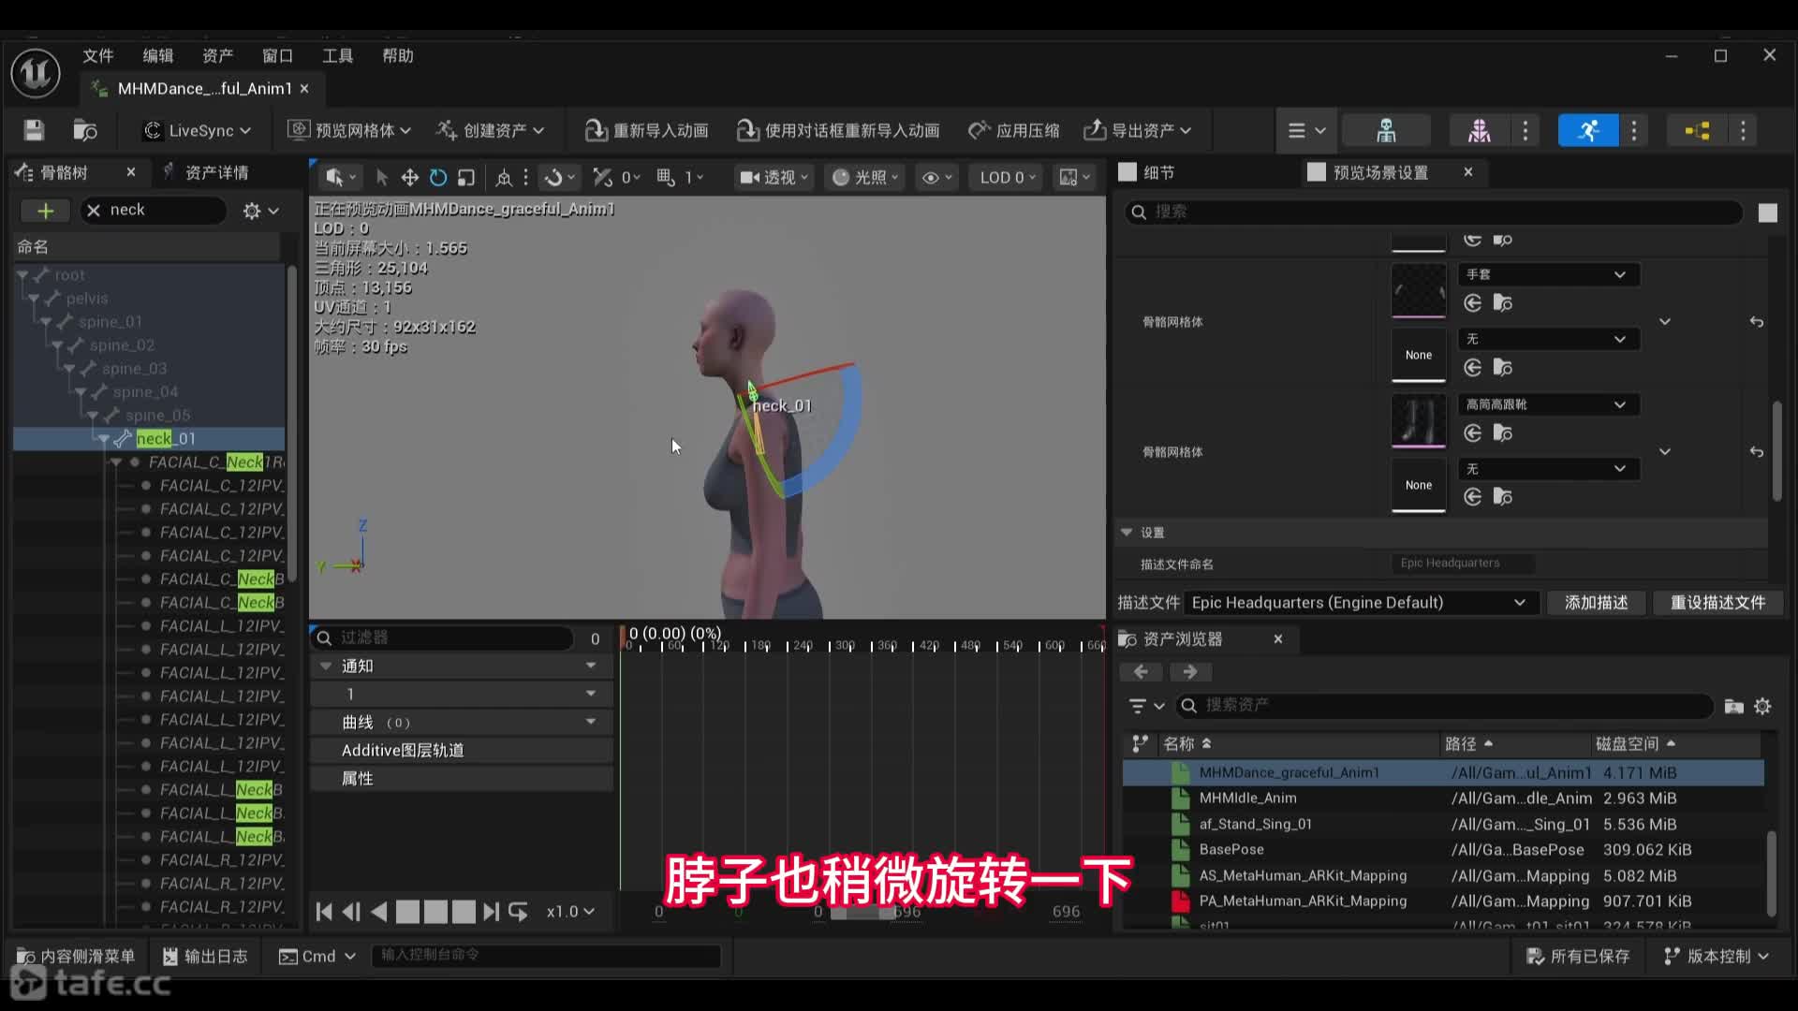Select MHMIdle_Anim in asset browser
Viewport: 1798px width, 1011px height.
(x=1247, y=799)
